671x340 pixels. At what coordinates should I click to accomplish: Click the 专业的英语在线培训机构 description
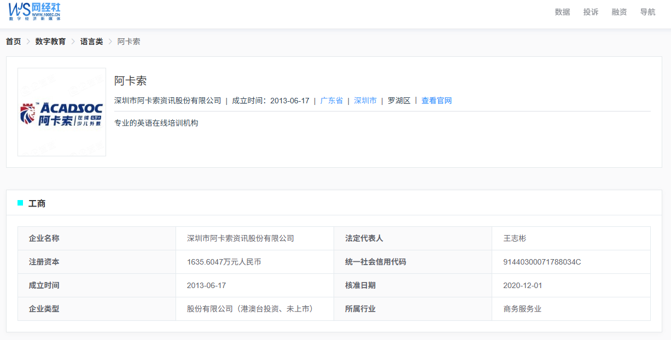pyautogui.click(x=156, y=123)
